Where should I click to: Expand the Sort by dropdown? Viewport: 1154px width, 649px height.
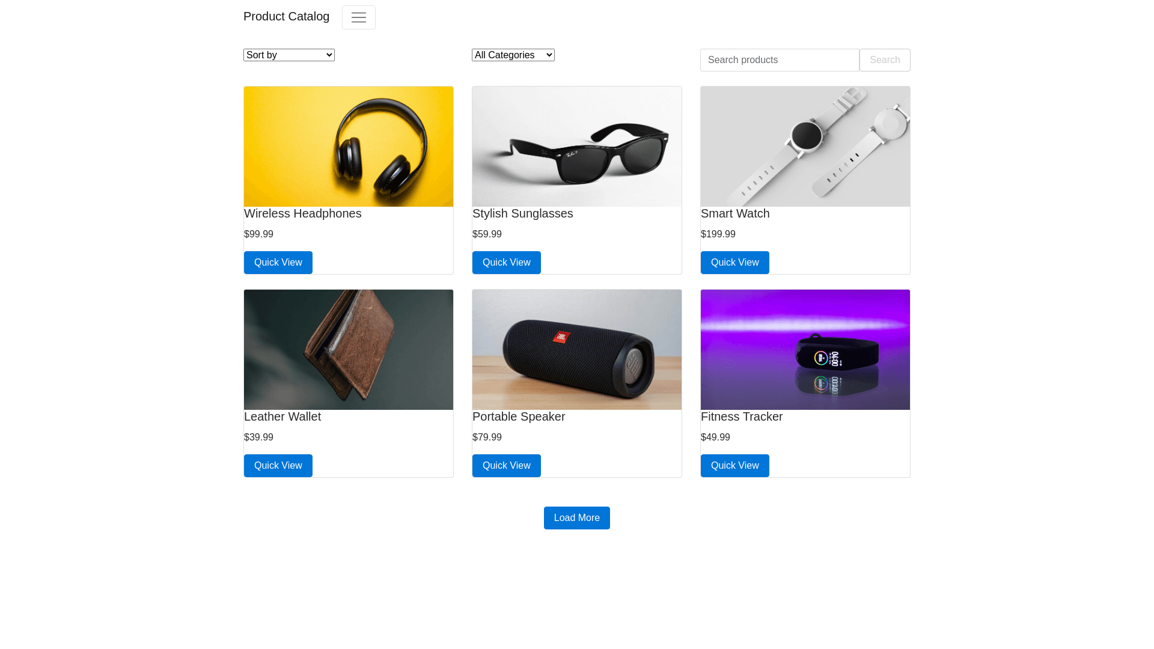[289, 55]
